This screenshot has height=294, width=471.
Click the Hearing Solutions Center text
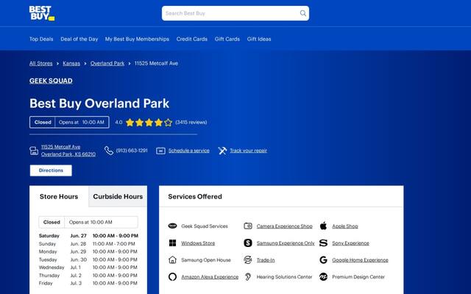click(x=285, y=277)
